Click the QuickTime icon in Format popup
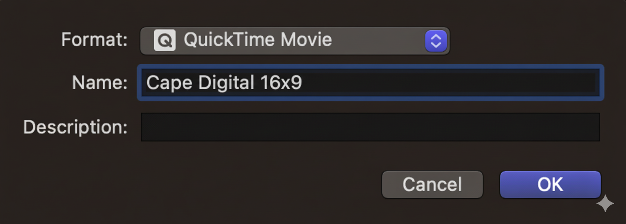This screenshot has width=626, height=224. click(x=164, y=41)
